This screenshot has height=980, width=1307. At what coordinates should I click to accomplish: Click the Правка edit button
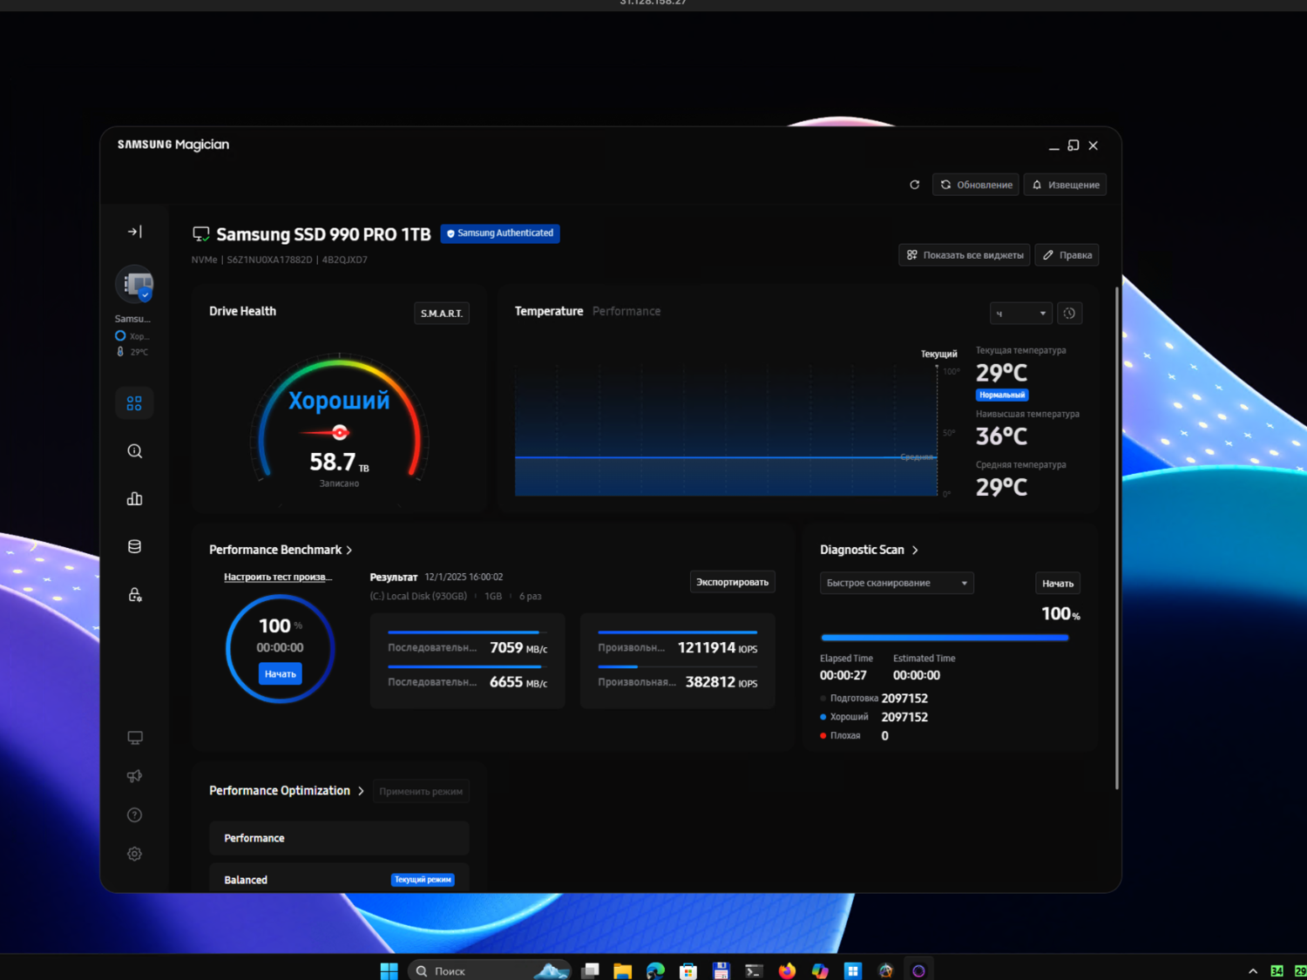[x=1067, y=255]
